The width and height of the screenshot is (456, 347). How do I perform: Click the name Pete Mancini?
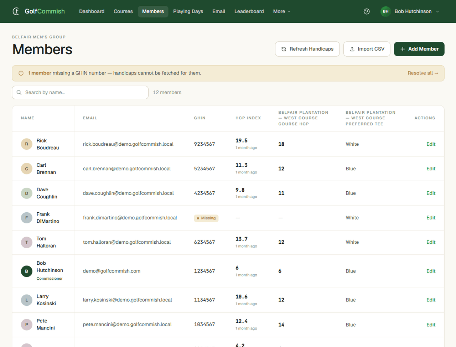coord(46,325)
